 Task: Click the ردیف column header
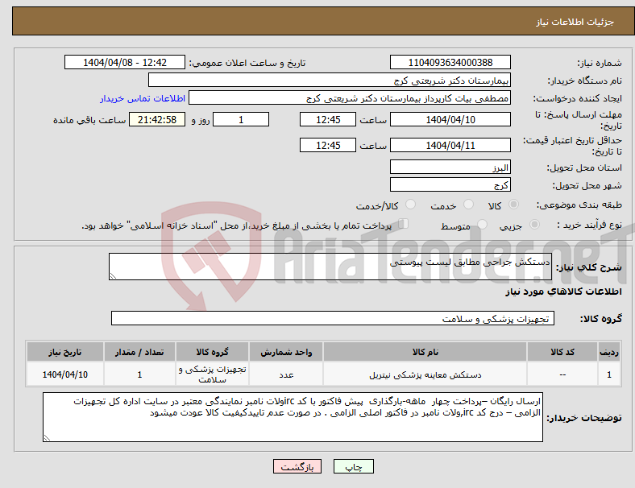608,352
